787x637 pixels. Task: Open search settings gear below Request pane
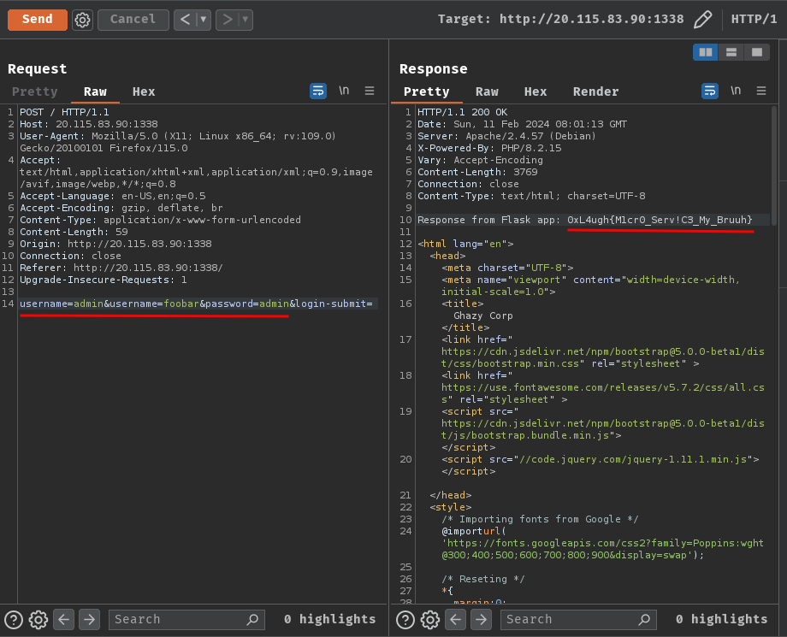click(38, 620)
